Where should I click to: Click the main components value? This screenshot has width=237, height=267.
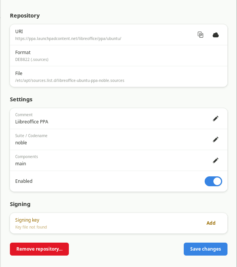tap(21, 164)
